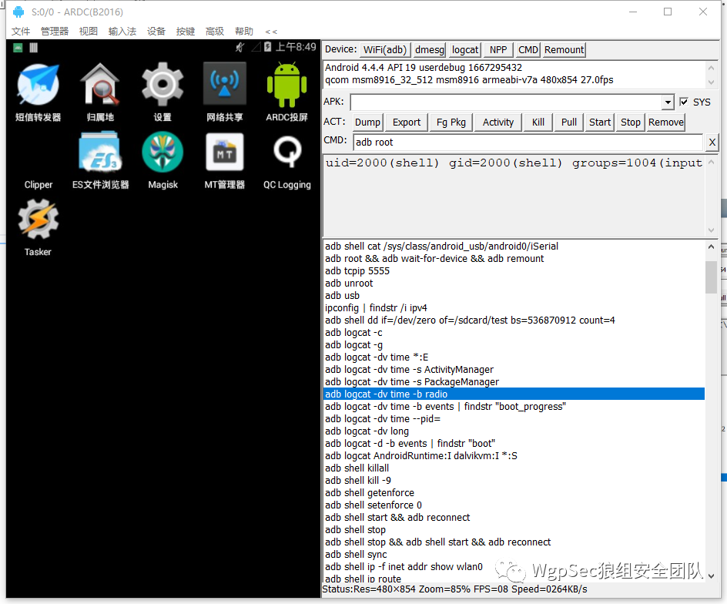
Task: Click the Stop button
Action: (x=631, y=122)
